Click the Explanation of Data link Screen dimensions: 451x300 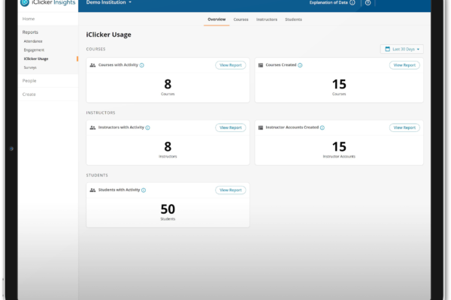(x=328, y=2)
